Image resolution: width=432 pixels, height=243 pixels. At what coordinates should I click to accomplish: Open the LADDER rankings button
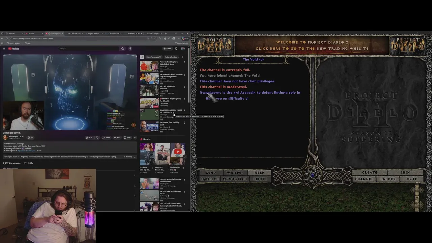pyautogui.click(x=388, y=179)
